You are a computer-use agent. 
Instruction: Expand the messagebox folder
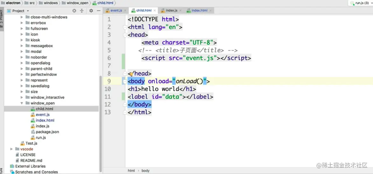[x=22, y=46]
